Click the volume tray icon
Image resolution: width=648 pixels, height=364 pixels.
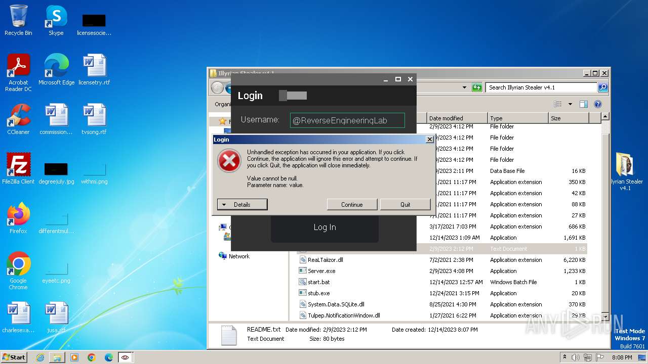click(576, 357)
